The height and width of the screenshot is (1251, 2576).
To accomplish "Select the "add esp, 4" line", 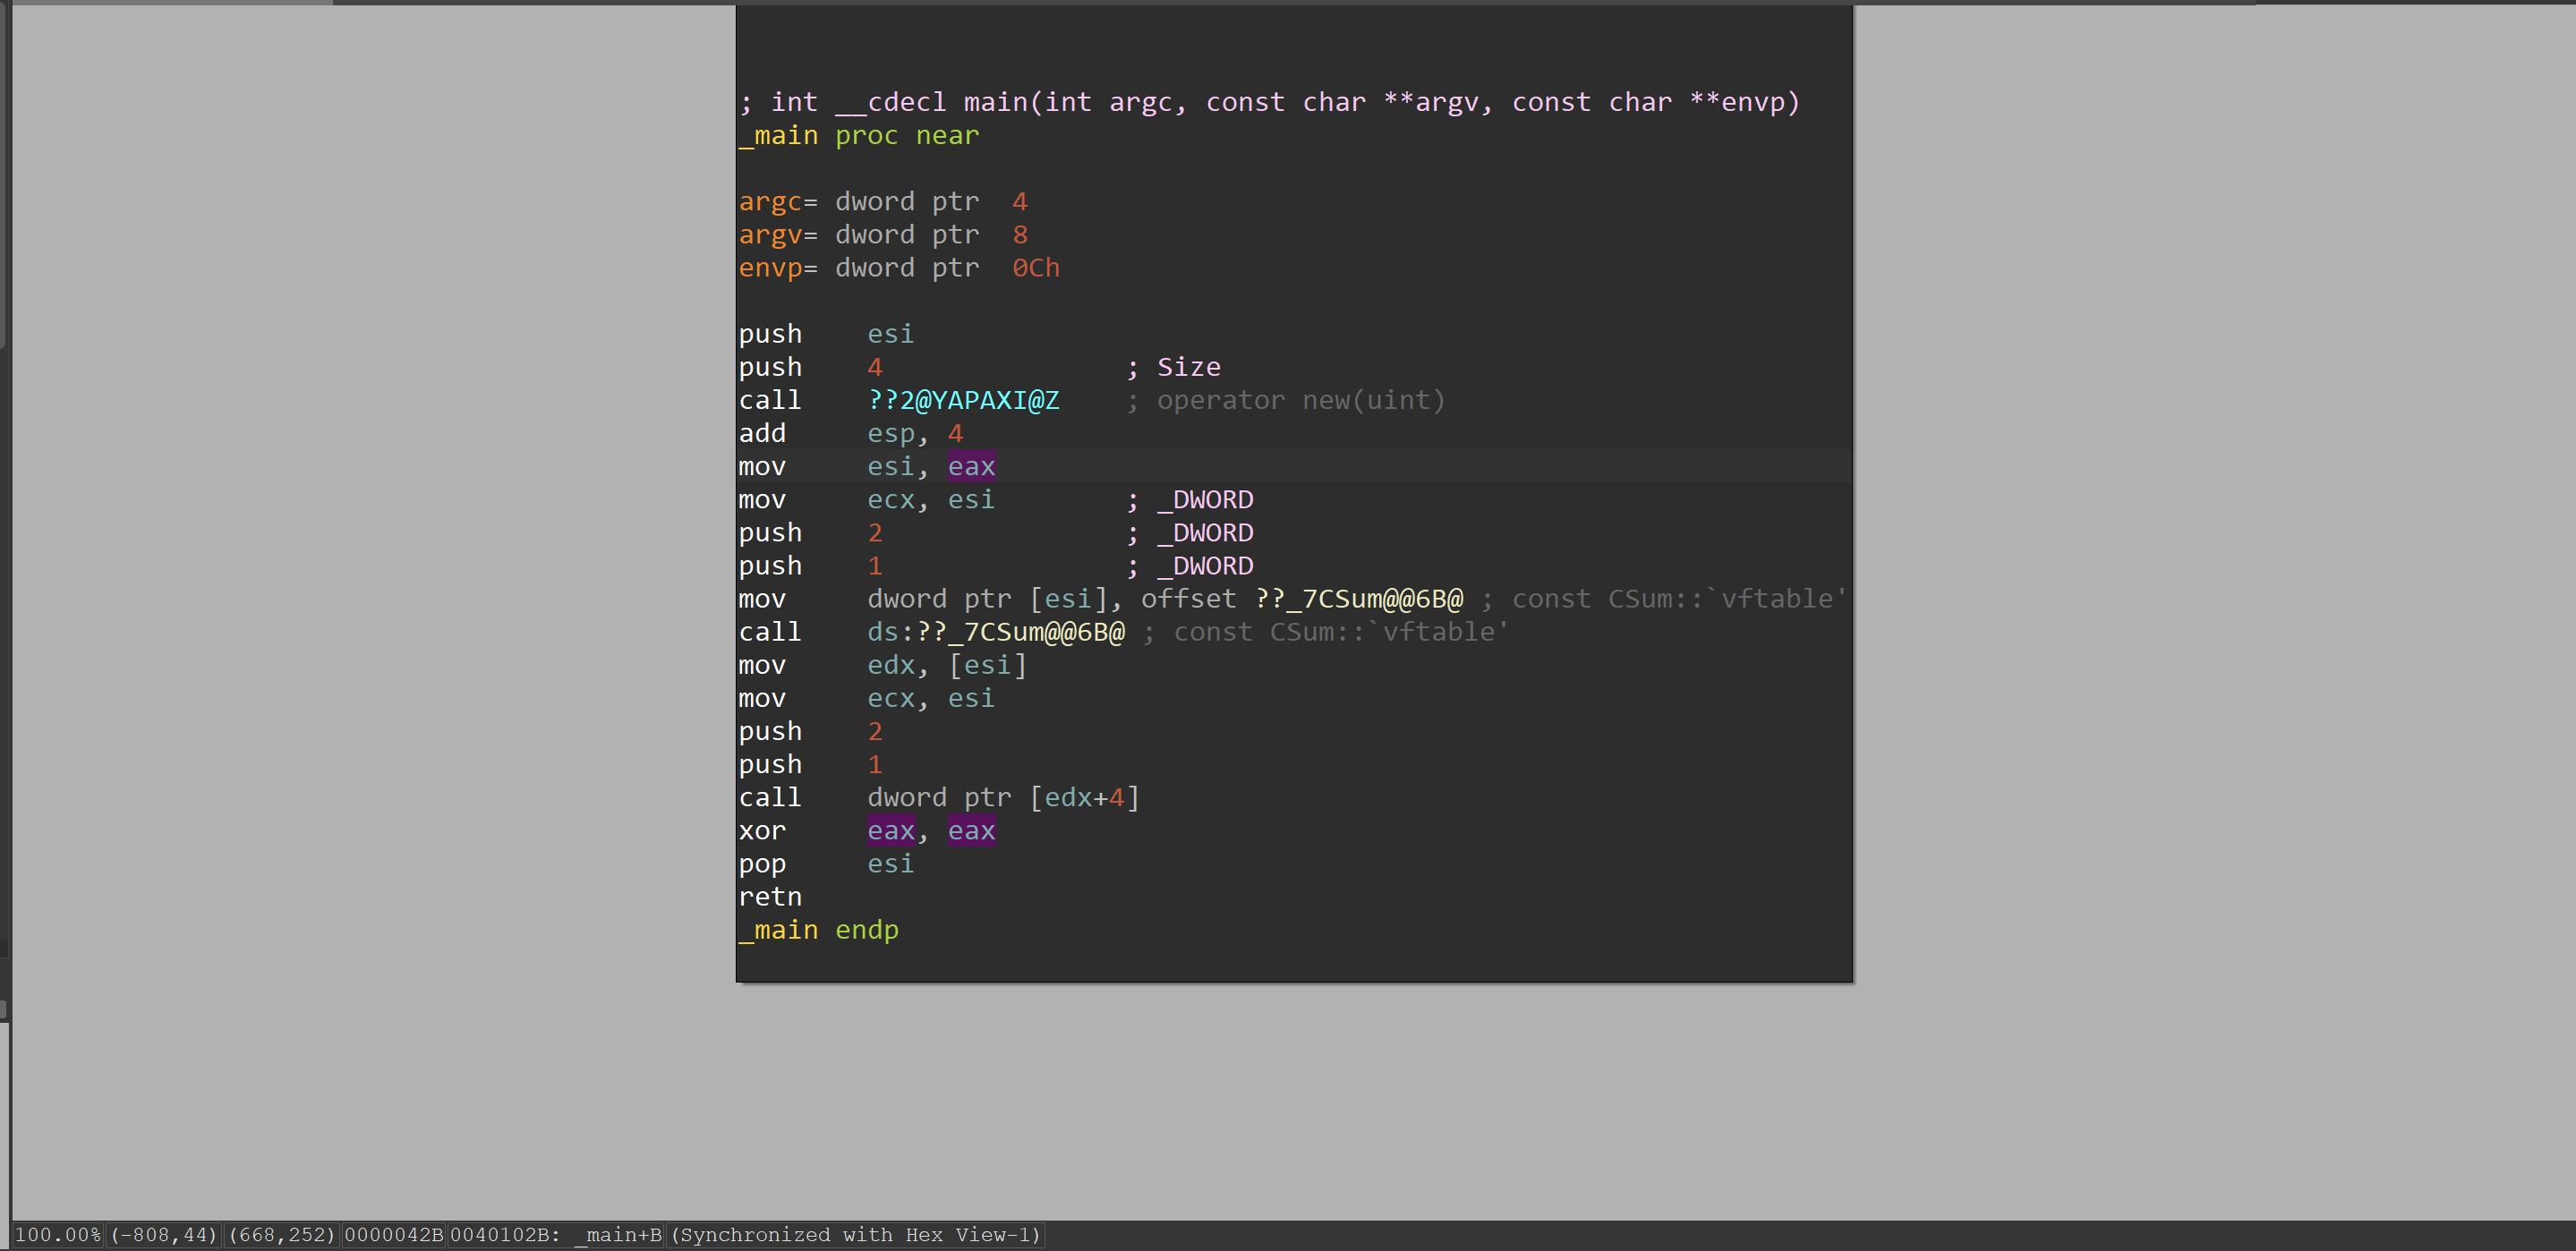I will (x=851, y=433).
